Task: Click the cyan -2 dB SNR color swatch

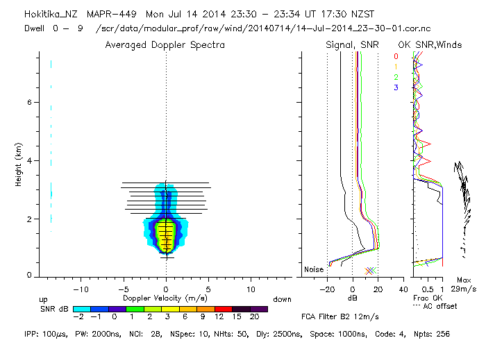Action: point(82,309)
